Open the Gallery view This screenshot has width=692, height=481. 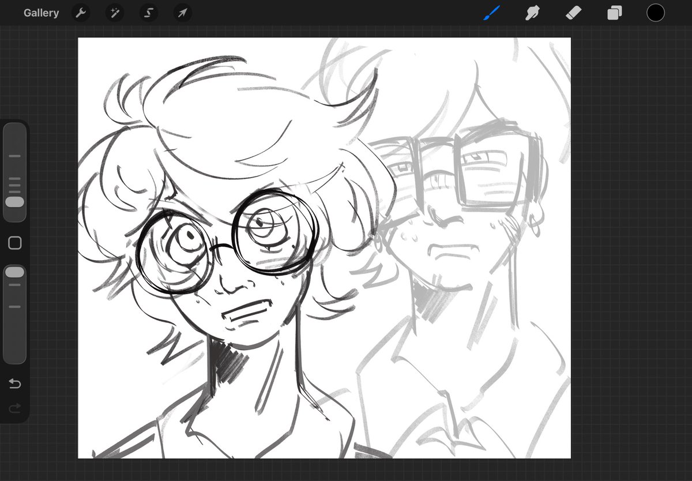click(41, 13)
